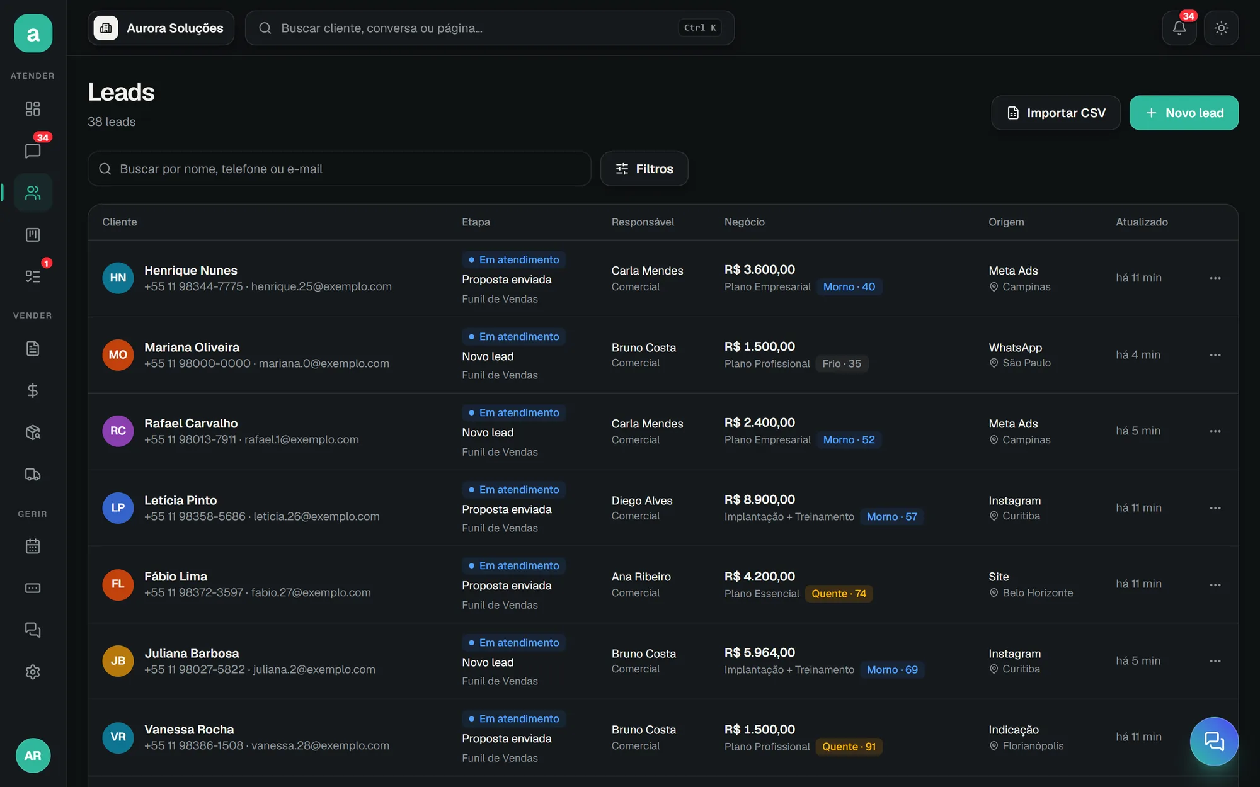Open the calendar icon under Gerir
Screen dimensions: 1260x787
(x=33, y=546)
